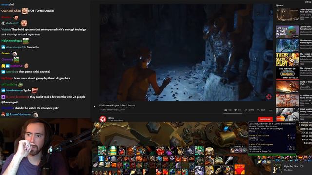This screenshot has height=175, width=312.
Task: Open the IGN channel name link
Action: pyautogui.click(x=111, y=118)
